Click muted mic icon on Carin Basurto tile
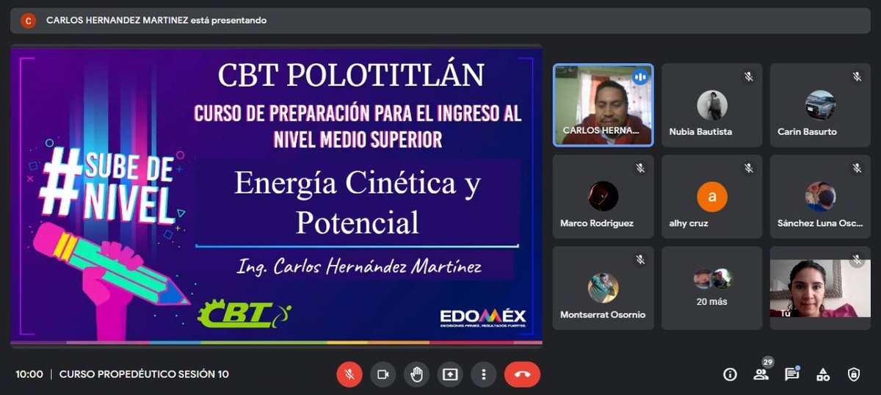This screenshot has height=395, width=881. click(857, 77)
